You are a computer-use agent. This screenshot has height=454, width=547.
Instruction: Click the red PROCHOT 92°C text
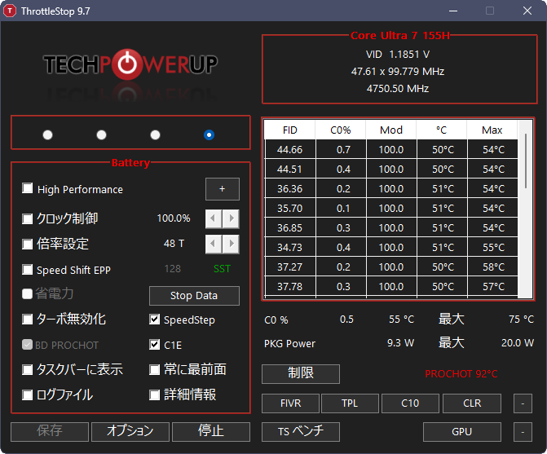pos(461,374)
